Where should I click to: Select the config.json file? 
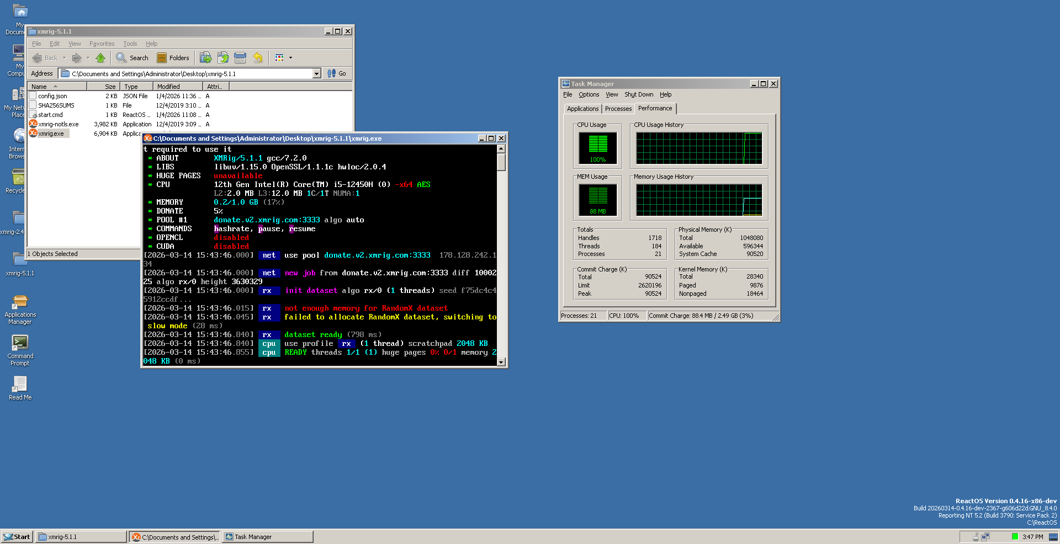coord(52,96)
